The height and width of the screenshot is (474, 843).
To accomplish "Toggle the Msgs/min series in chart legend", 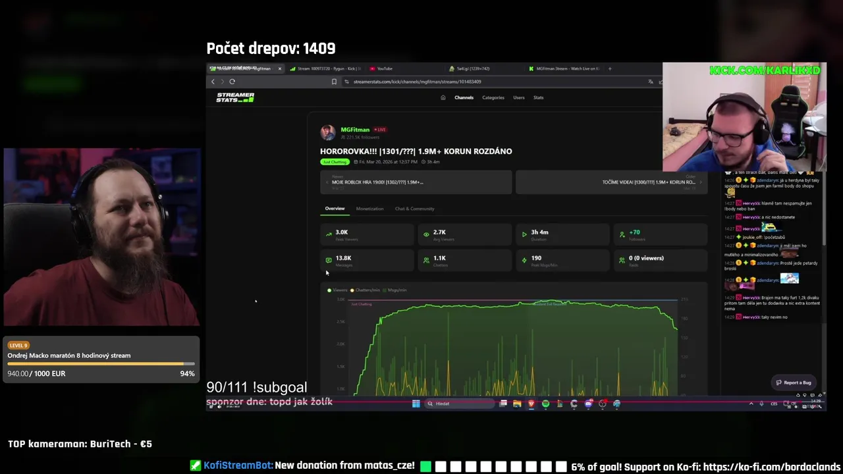I will tap(395, 290).
